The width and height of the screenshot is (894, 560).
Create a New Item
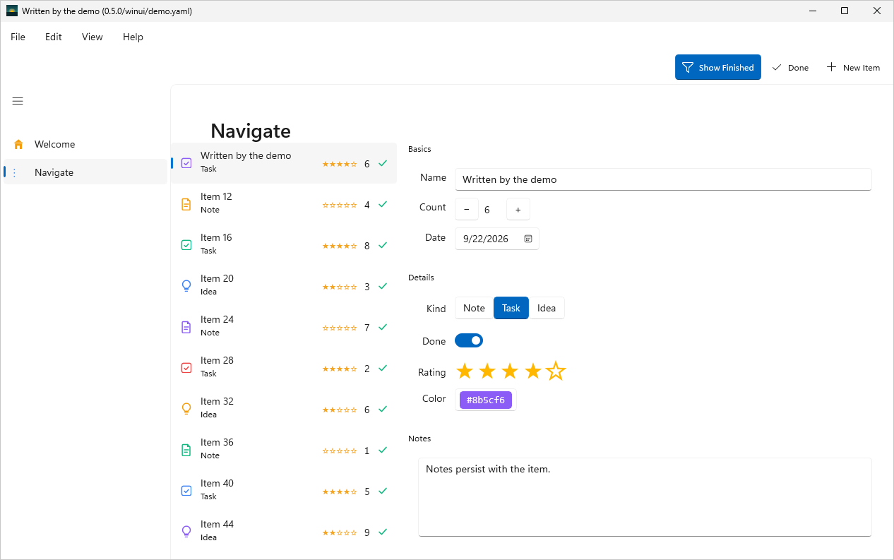click(853, 67)
